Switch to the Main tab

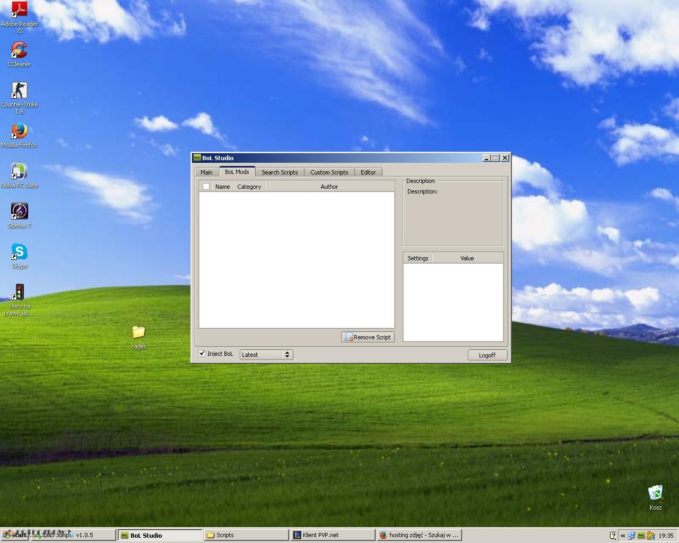point(206,172)
